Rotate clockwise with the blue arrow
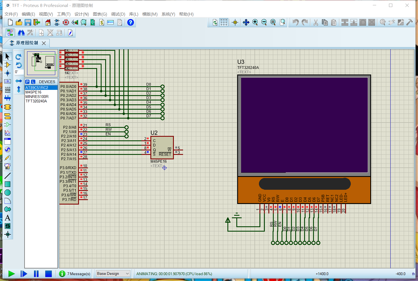The image size is (418, 281). pyautogui.click(x=18, y=57)
